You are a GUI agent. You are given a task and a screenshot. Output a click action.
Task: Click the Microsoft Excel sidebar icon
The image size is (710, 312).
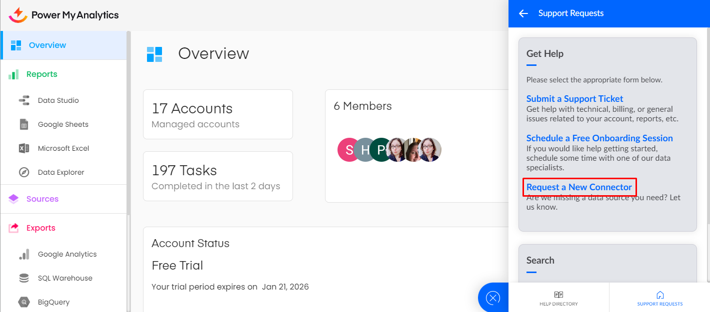click(x=24, y=148)
